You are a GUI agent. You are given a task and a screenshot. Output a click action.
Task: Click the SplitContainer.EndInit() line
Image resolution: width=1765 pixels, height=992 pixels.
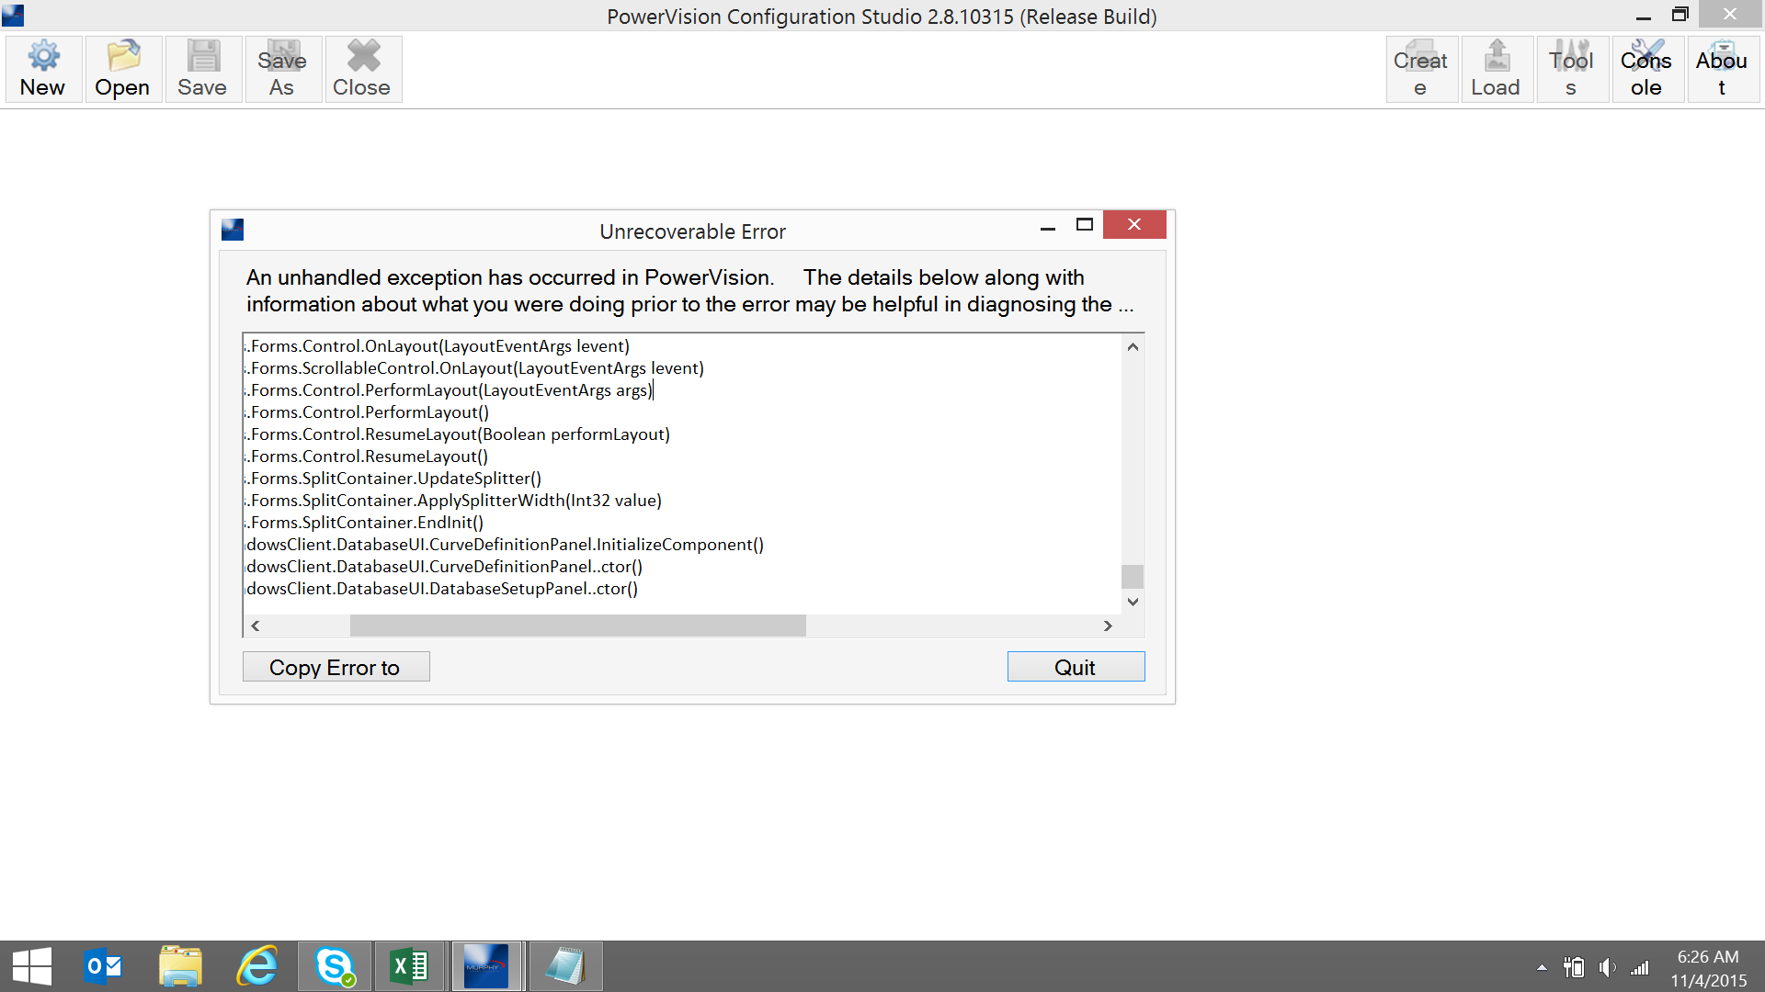(364, 523)
